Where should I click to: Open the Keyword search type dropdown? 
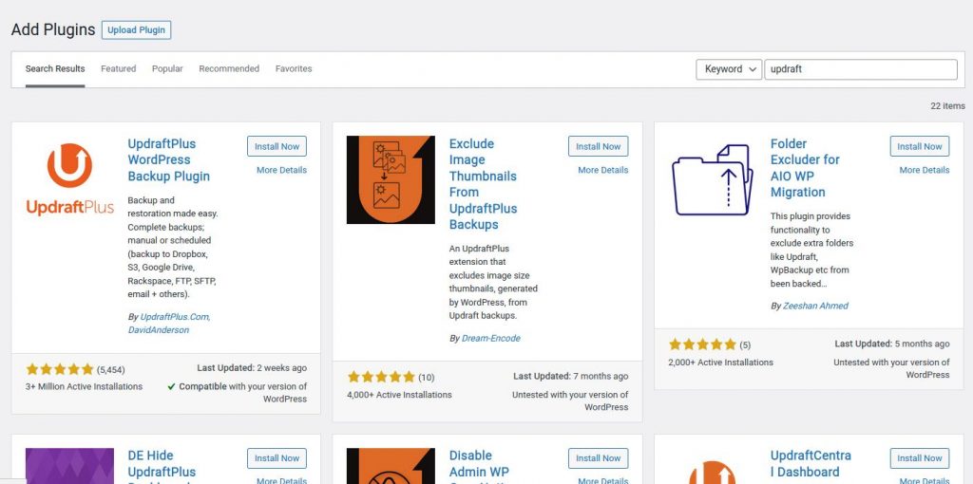[729, 69]
